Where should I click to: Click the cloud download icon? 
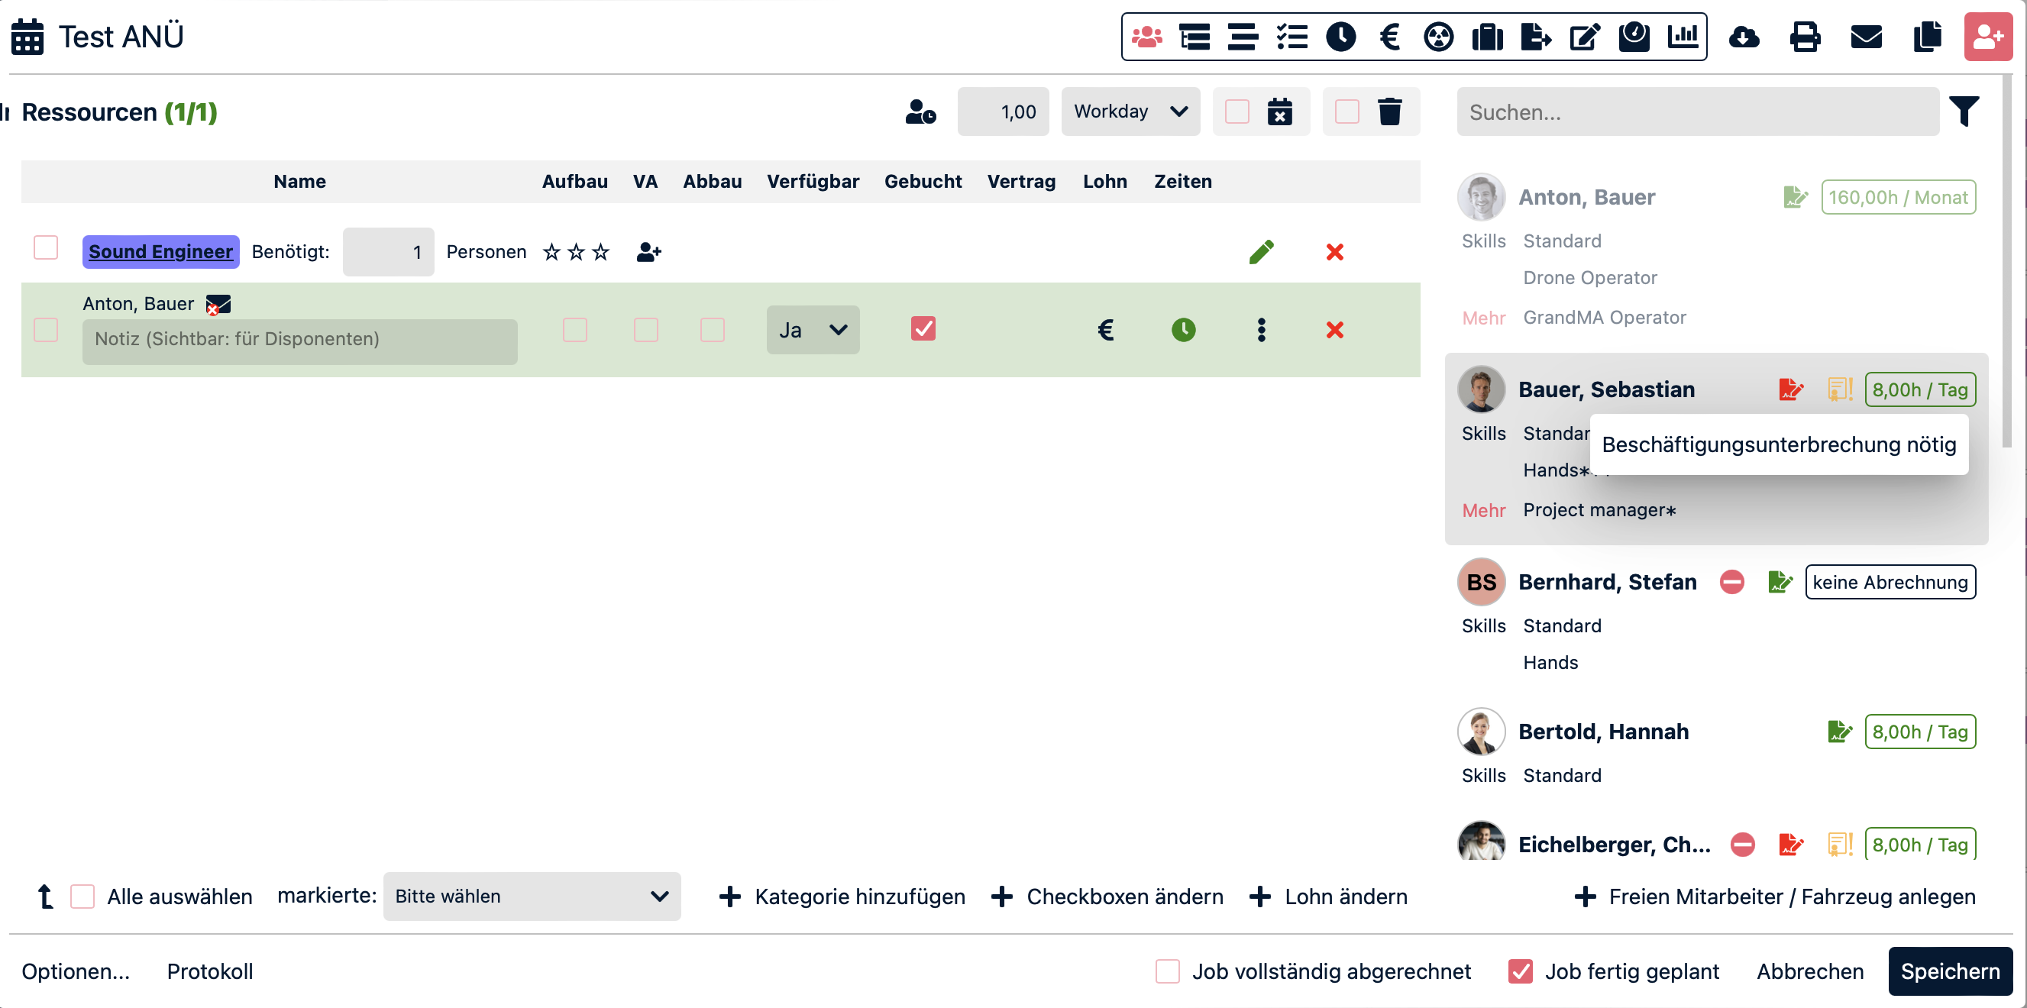pyautogui.click(x=1744, y=36)
